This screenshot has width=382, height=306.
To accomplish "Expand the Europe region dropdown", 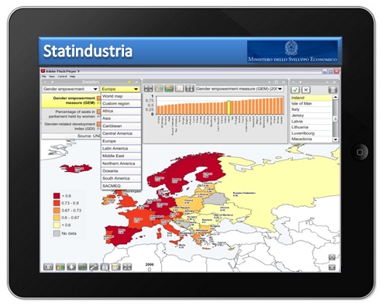I will click(120, 89).
